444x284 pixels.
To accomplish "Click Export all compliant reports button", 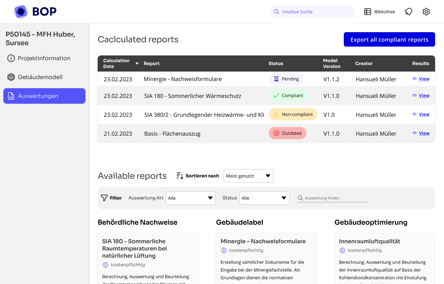I will [x=389, y=39].
